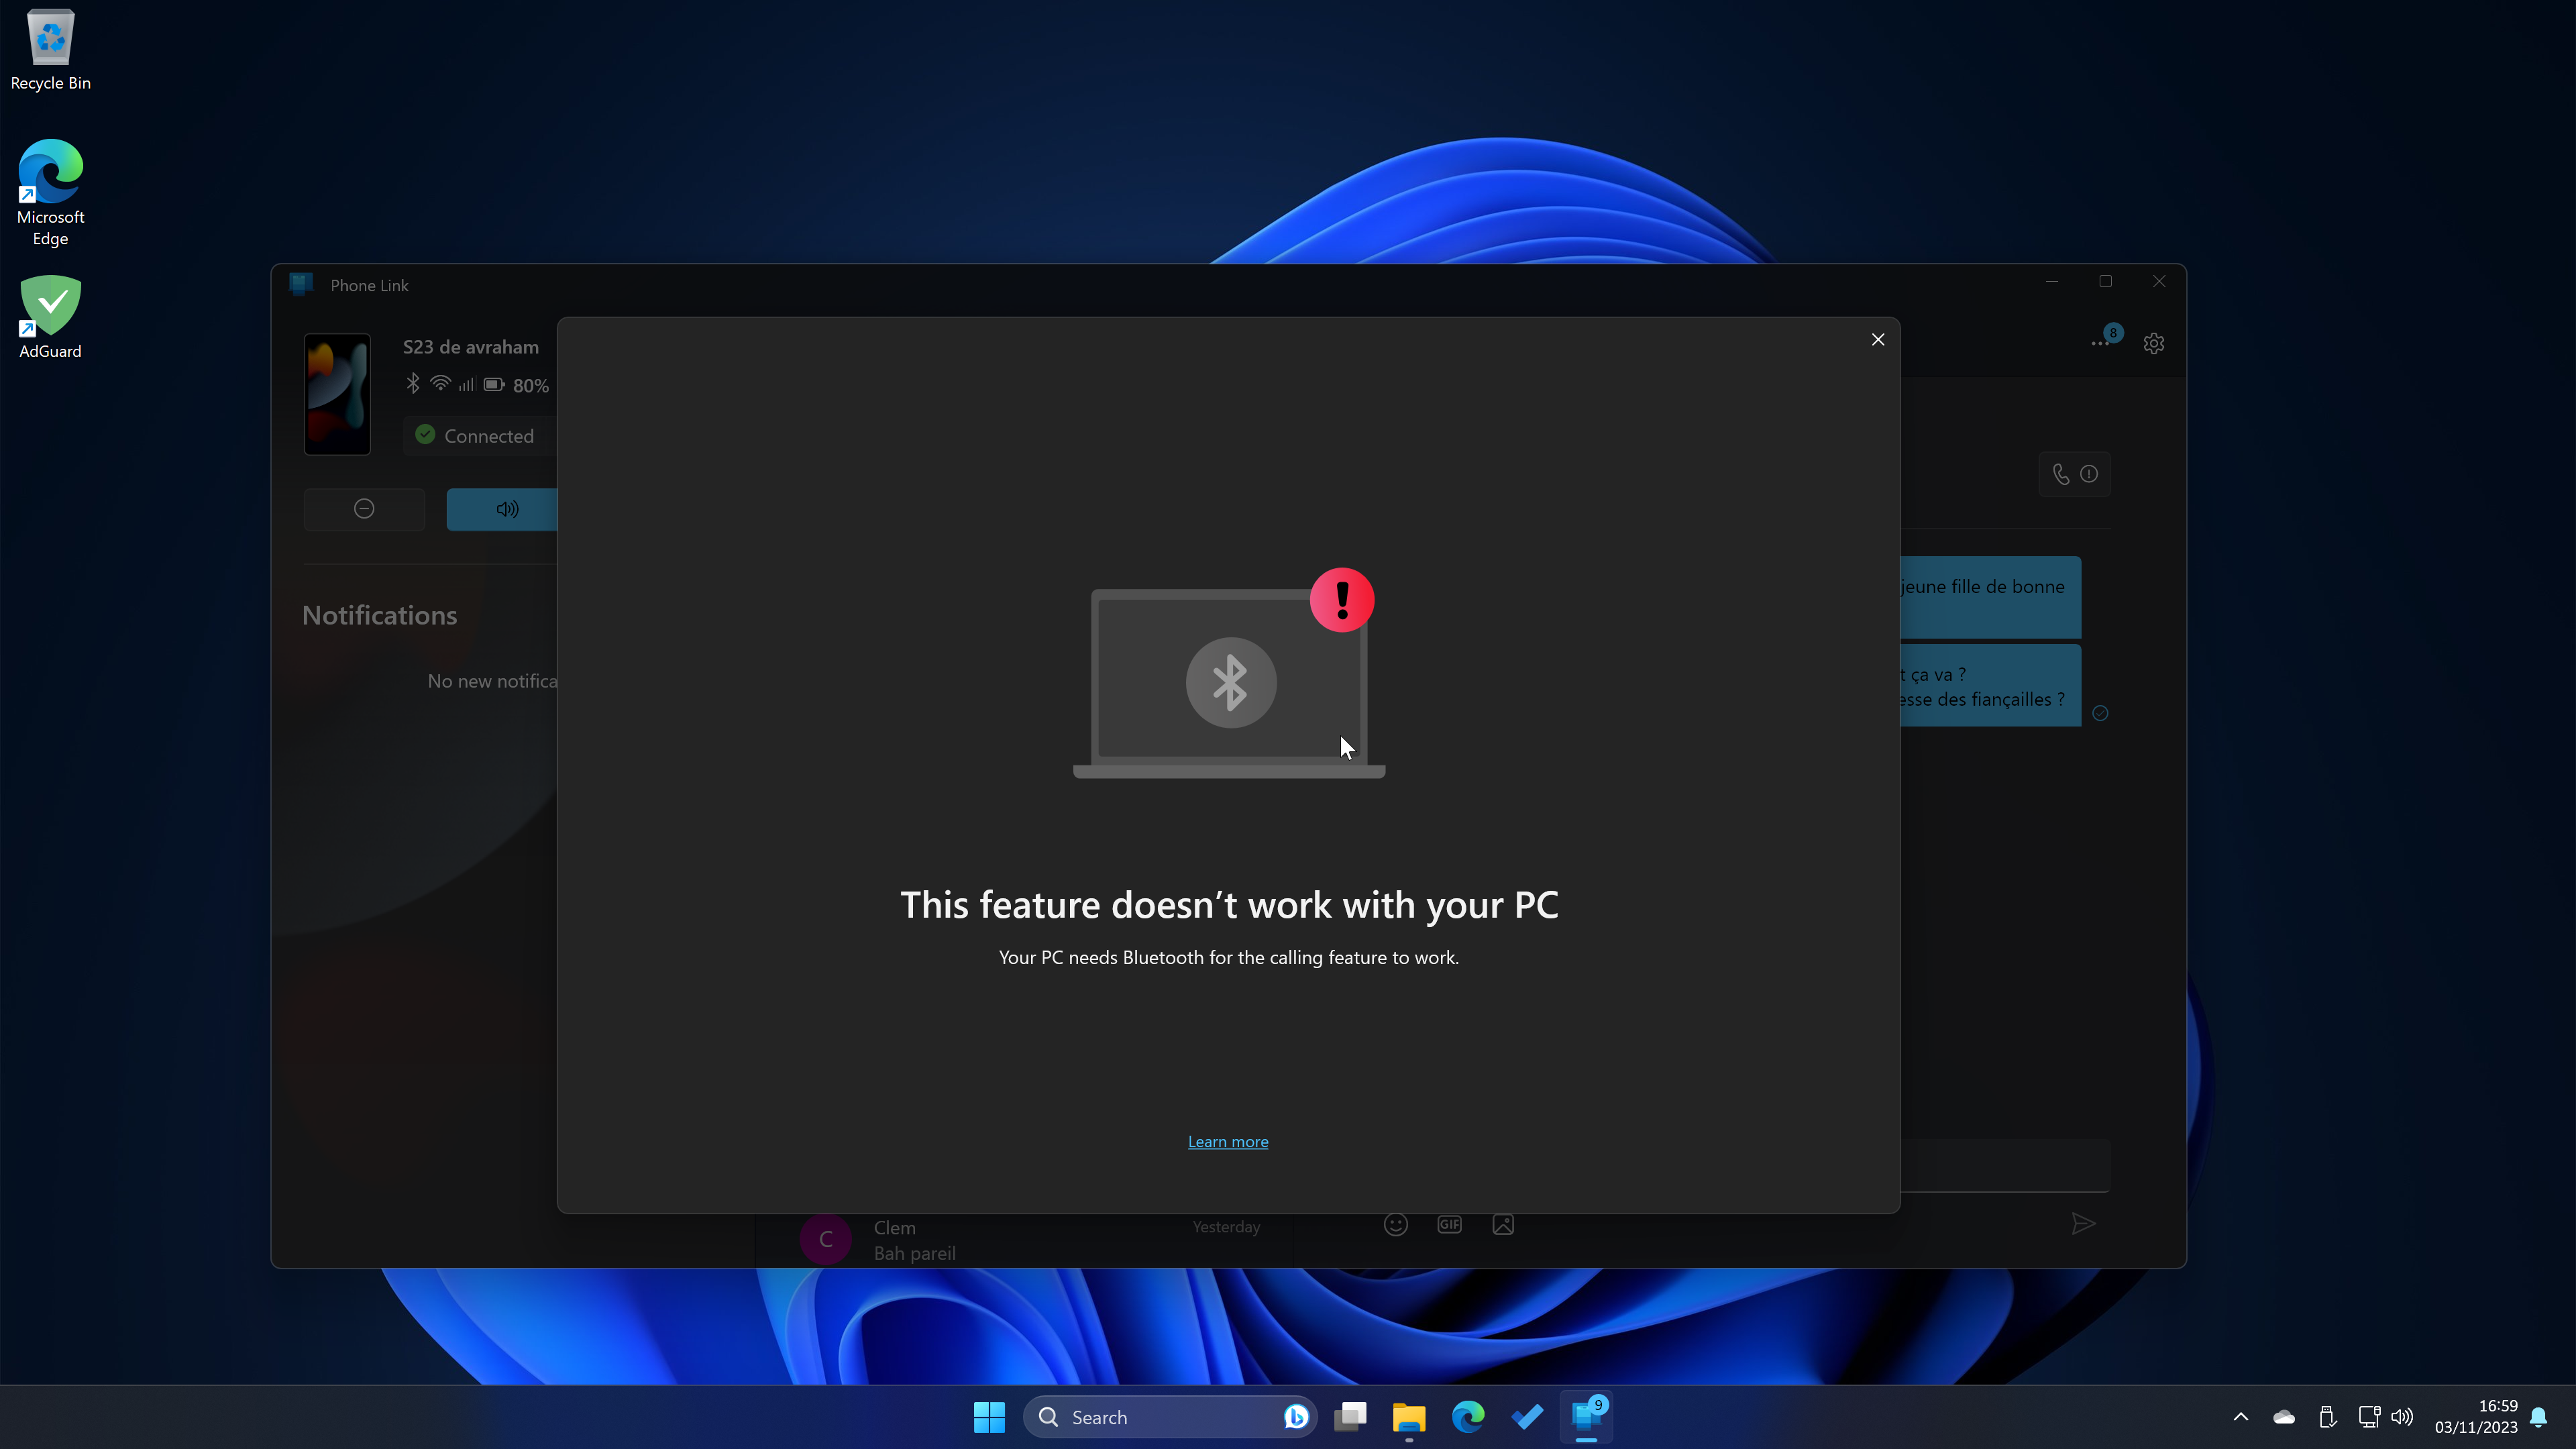Close the Bluetooth error dialog
The width and height of the screenshot is (2576, 1449).
1877,340
